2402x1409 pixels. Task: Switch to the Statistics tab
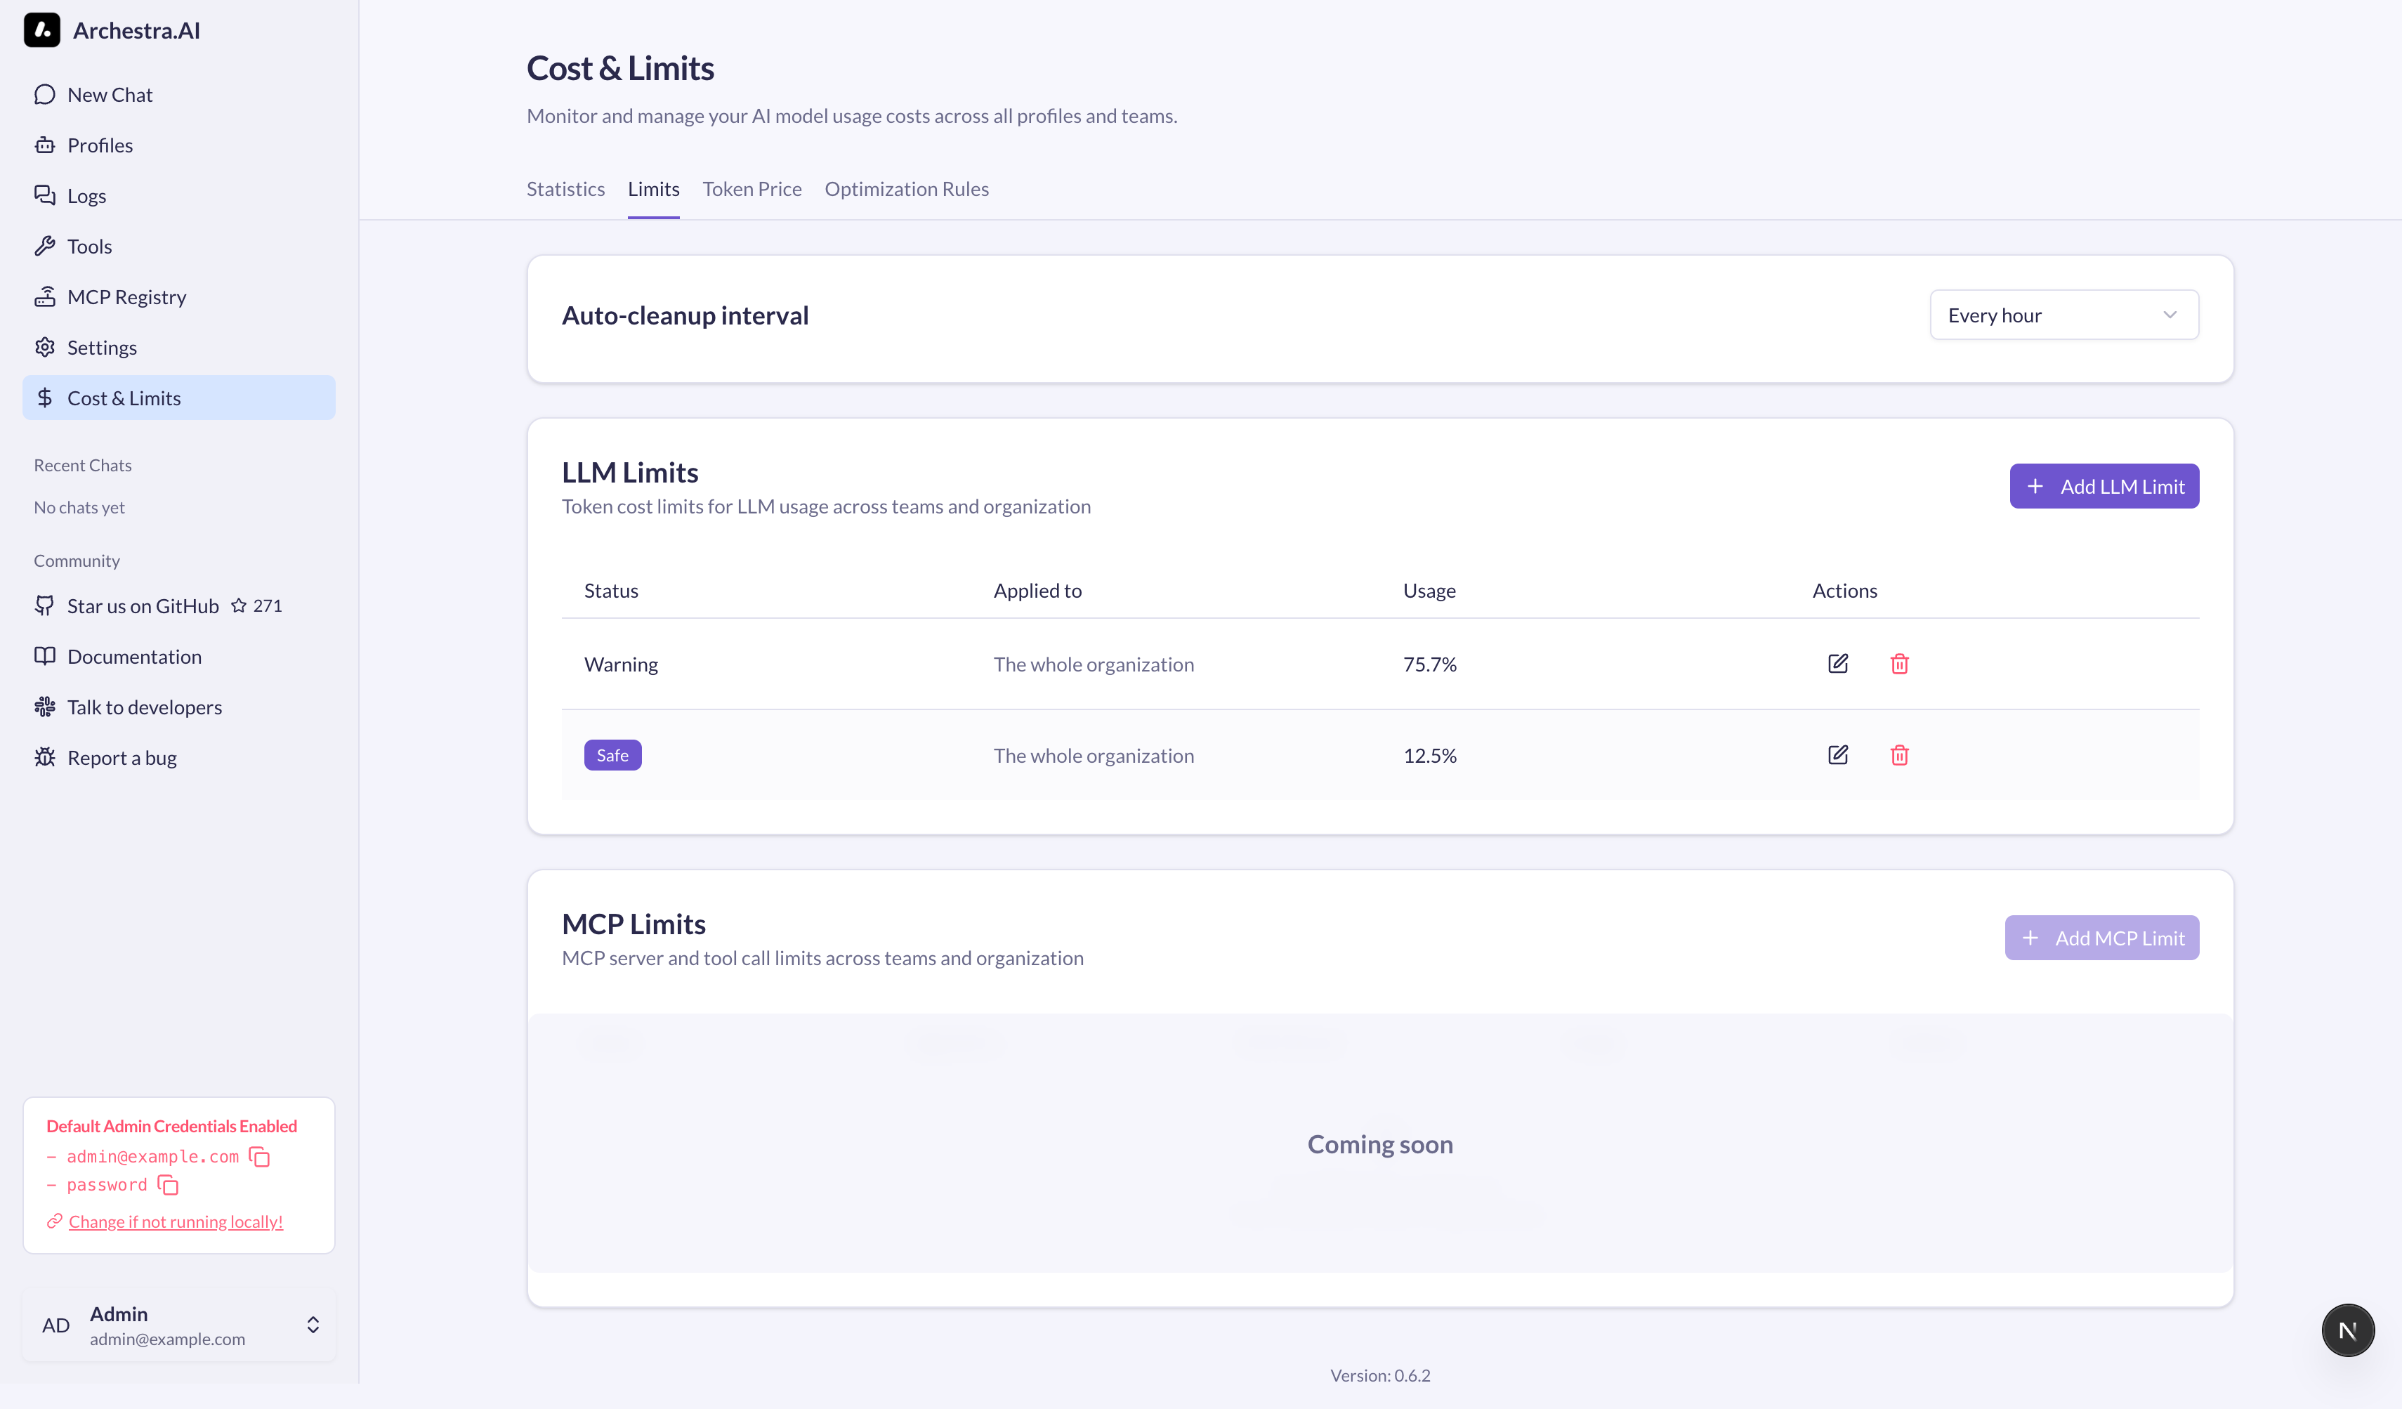pos(565,189)
